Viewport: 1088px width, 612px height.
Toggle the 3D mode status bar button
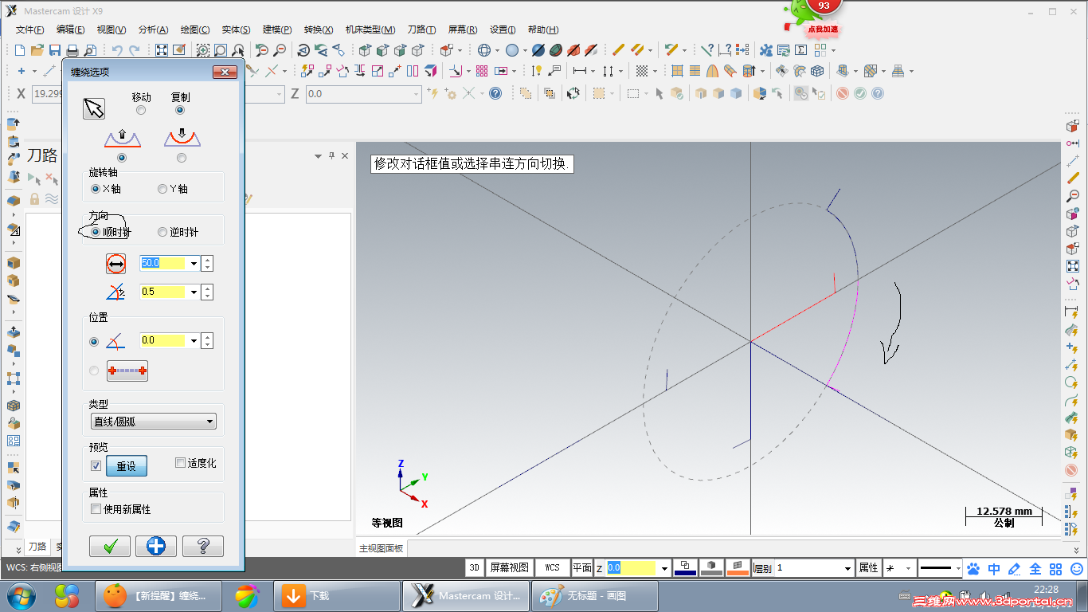click(475, 568)
